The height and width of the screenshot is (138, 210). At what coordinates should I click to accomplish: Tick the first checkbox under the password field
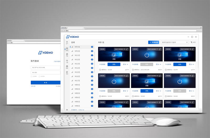click(x=31, y=76)
